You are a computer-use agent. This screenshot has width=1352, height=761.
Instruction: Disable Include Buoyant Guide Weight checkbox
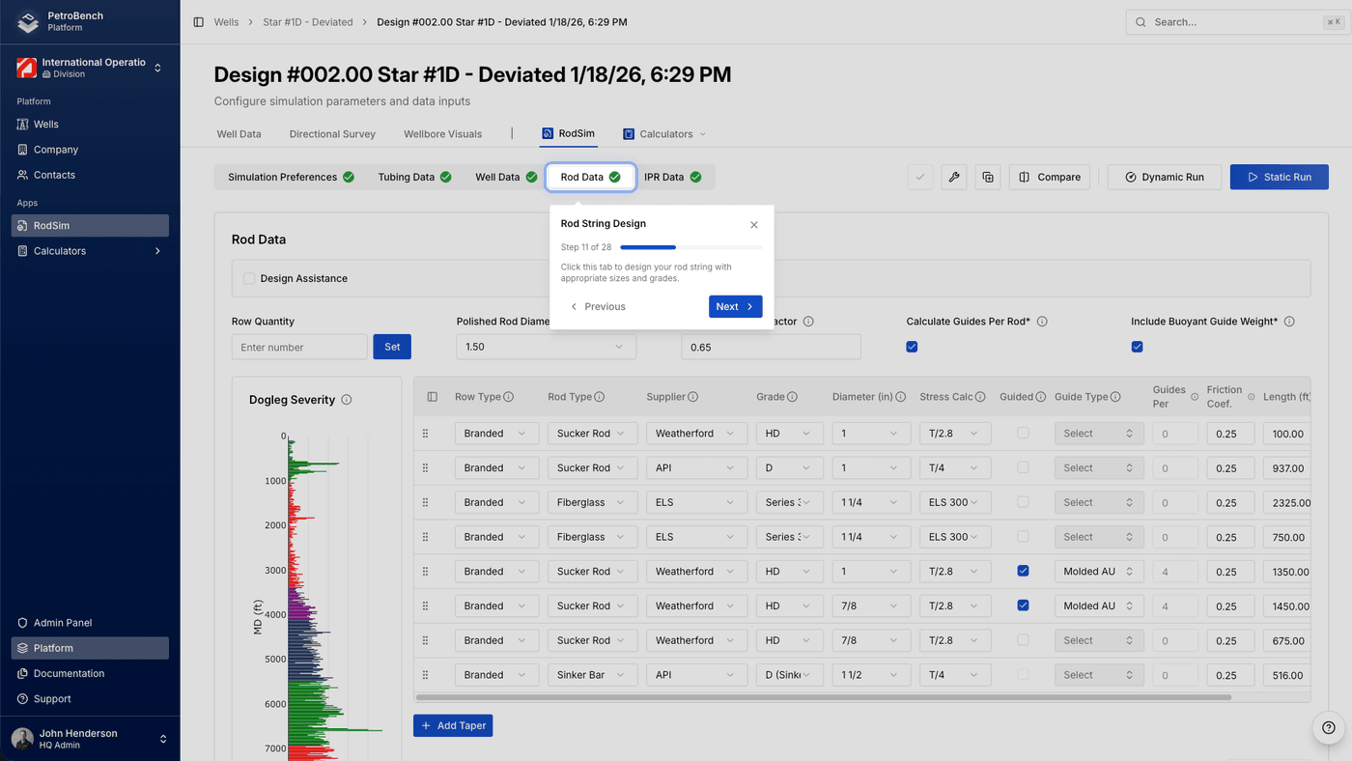pyautogui.click(x=1137, y=347)
